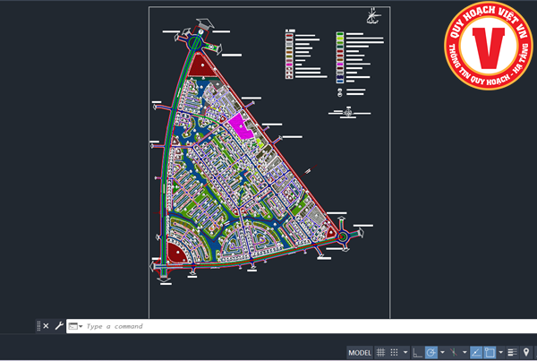The image size is (537, 361).
Task: Click object snap tracking icon
Action: click(x=476, y=352)
